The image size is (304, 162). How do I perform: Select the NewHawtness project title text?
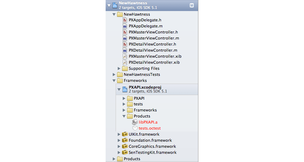click(133, 3)
